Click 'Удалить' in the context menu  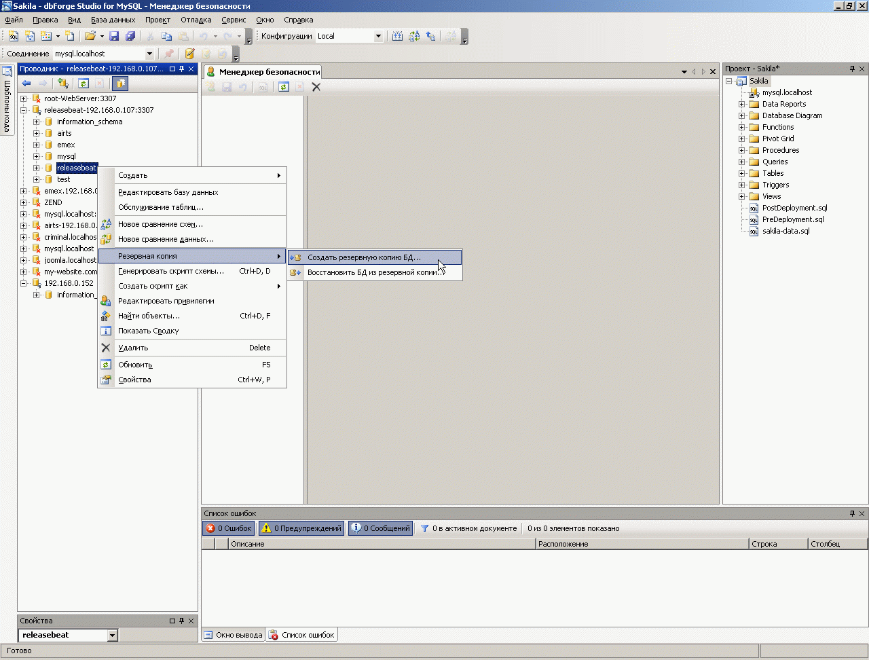pos(192,348)
